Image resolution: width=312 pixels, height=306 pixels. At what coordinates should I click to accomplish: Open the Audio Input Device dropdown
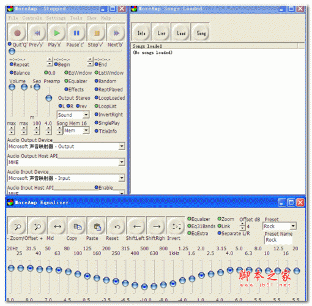tap(122, 178)
